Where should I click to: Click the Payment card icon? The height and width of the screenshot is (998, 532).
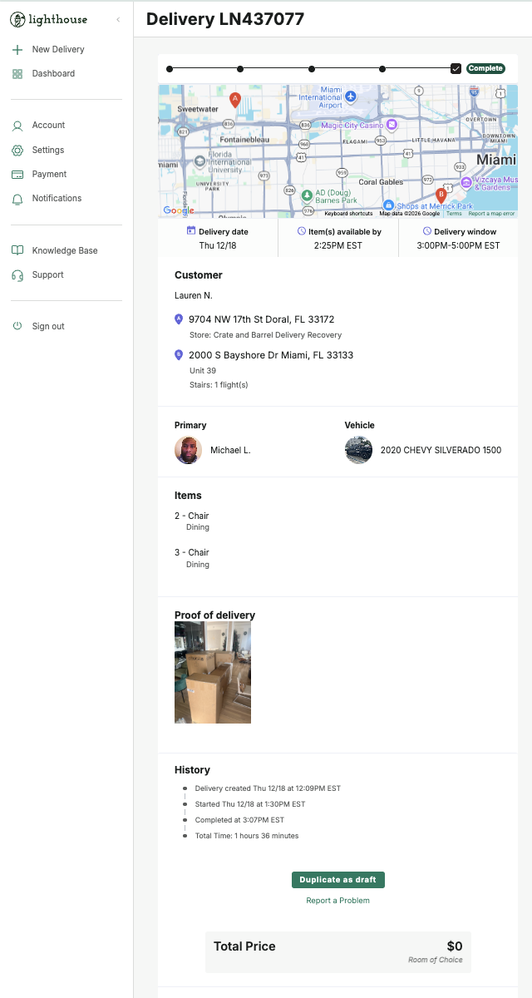(17, 175)
